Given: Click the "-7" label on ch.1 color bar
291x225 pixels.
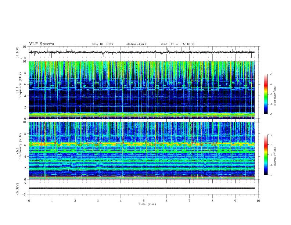Looking at the screenshot, I should pyautogui.click(x=271, y=114).
